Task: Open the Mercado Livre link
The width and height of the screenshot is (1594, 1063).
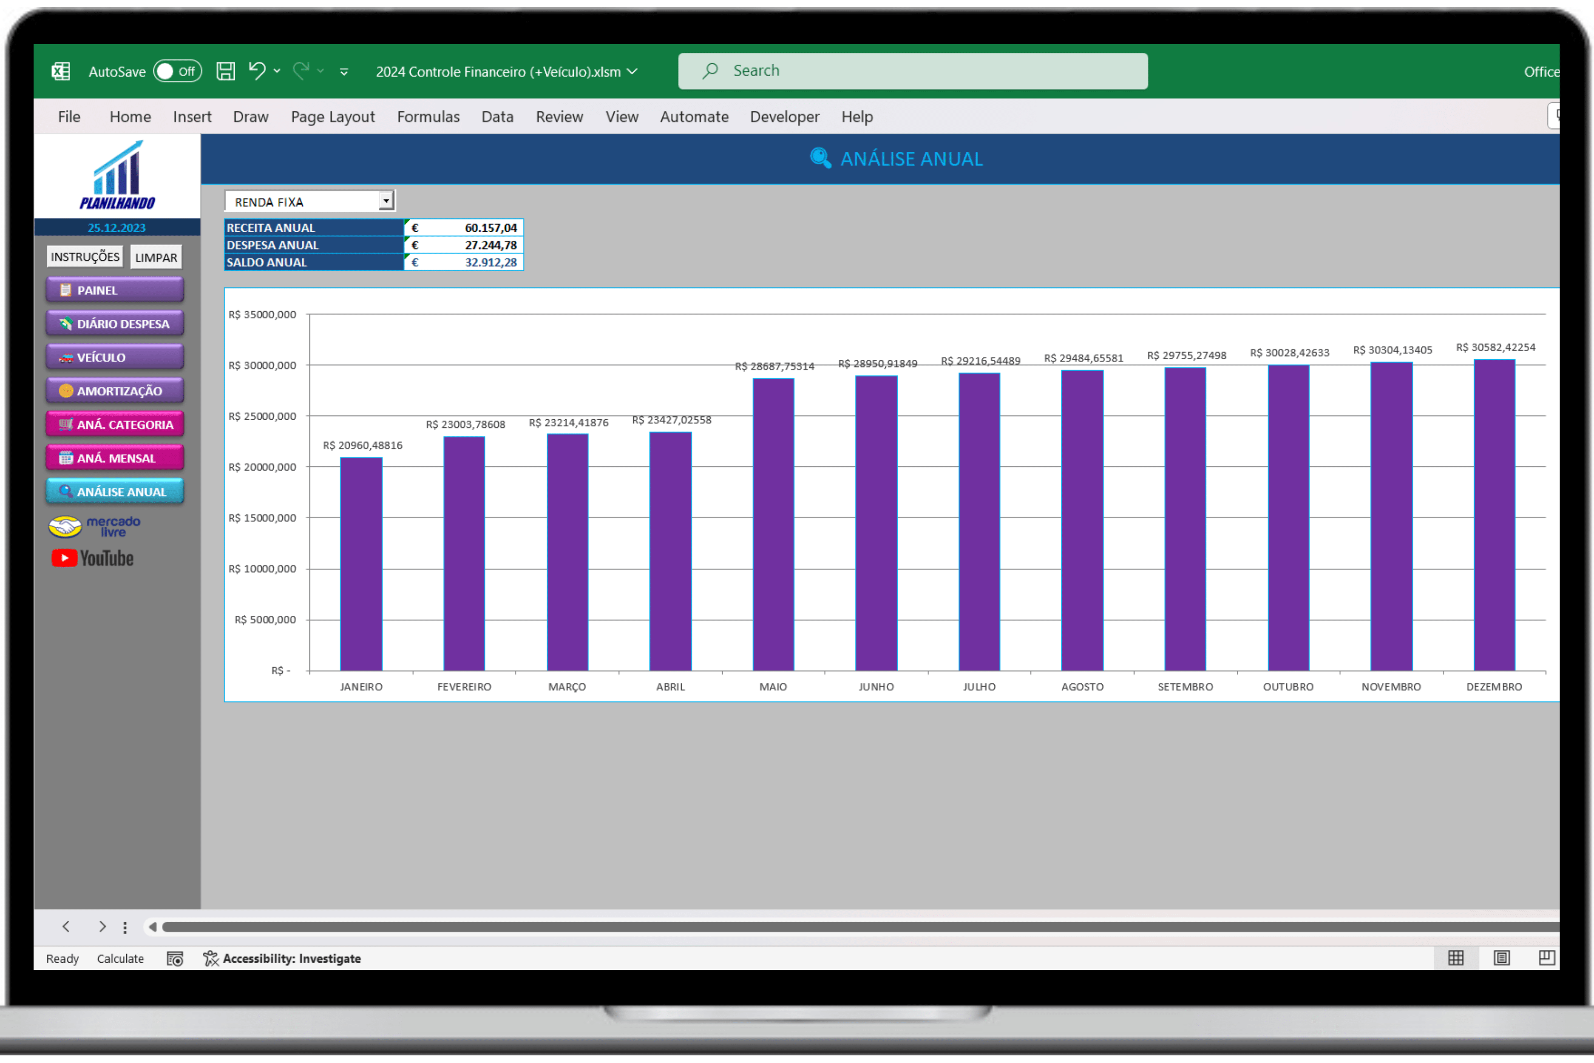Action: tap(94, 527)
